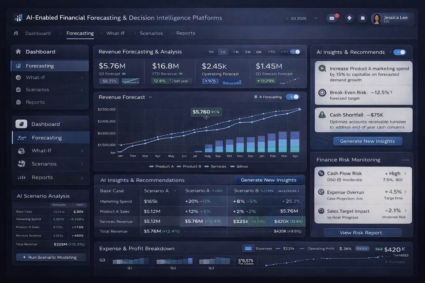Switch to the What-If tab
425x283 pixels.
pos(115,33)
